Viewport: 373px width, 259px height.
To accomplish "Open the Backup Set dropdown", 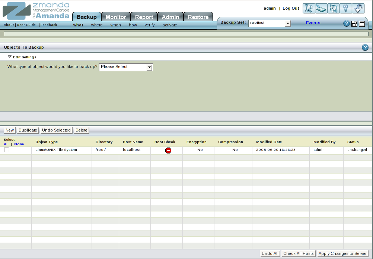I will pos(269,23).
